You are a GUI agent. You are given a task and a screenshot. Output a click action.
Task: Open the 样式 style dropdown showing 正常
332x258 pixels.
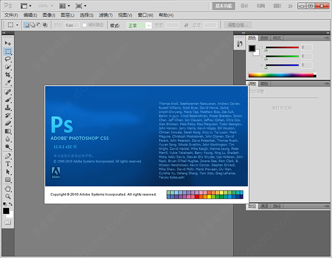point(139,25)
